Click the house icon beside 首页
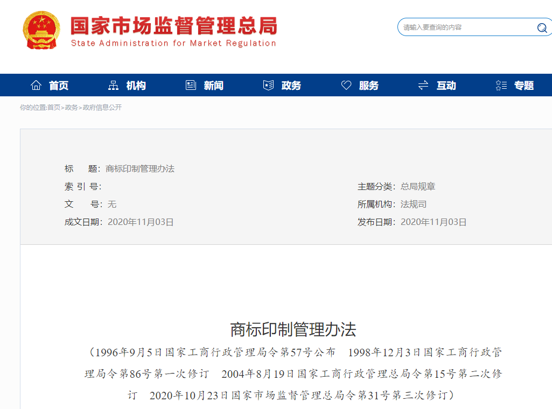Image resolution: width=552 pixels, height=409 pixels. (x=36, y=86)
